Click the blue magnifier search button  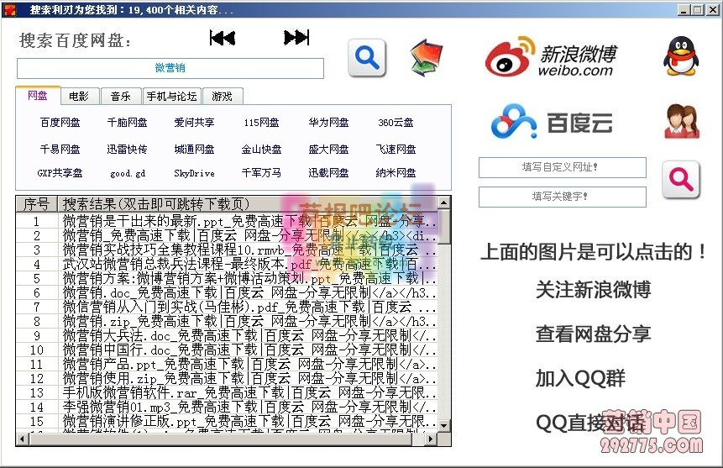(x=367, y=58)
